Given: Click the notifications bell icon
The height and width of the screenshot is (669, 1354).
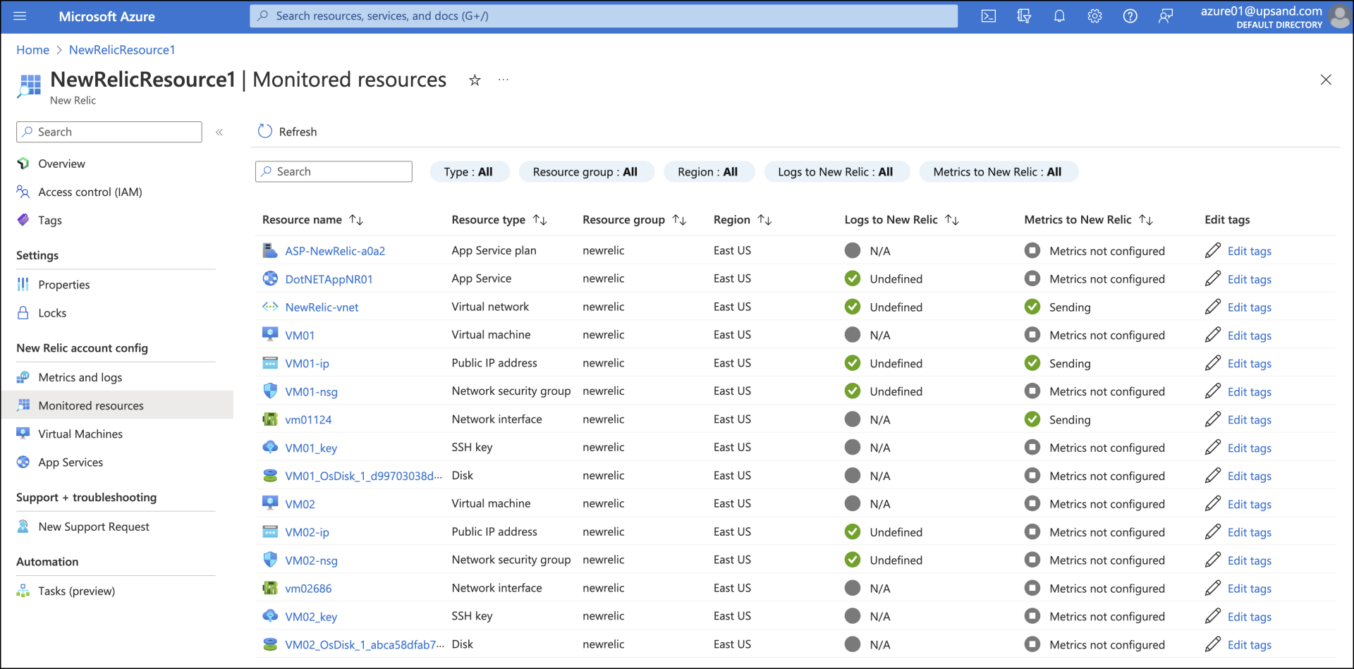Looking at the screenshot, I should coord(1059,16).
